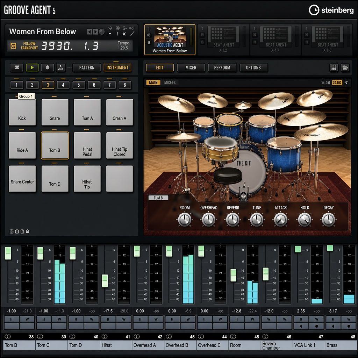Click the round dot button on Brass channel

pos(349,326)
